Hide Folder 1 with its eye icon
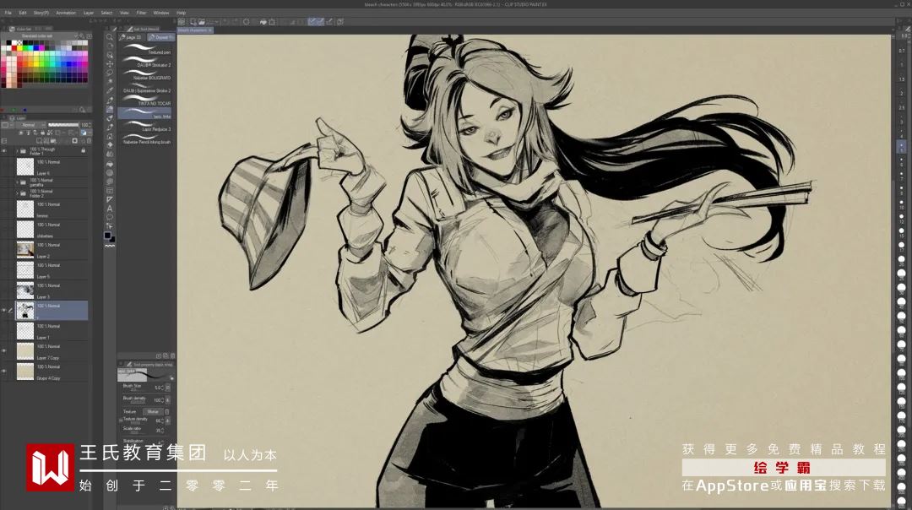912x510 pixels. click(x=4, y=150)
